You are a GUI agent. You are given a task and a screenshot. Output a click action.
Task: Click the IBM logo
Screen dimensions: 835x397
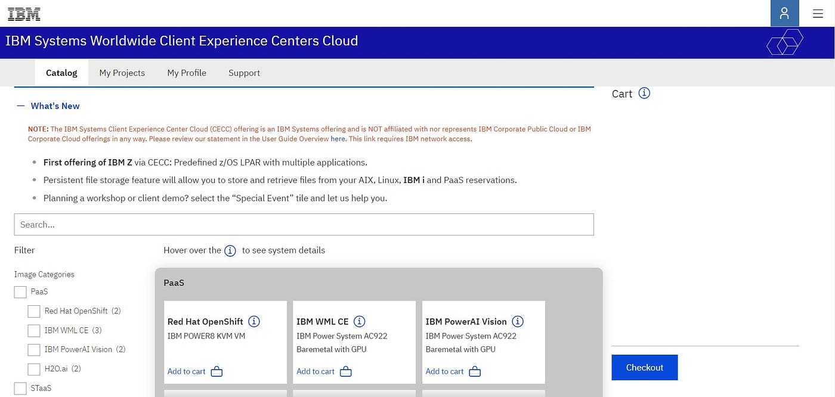[24, 14]
